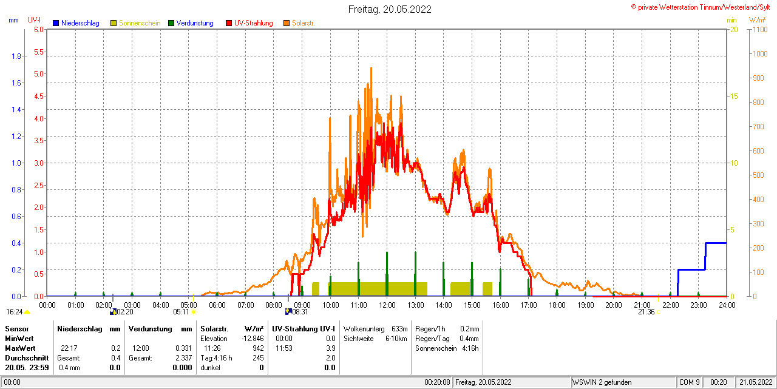Image resolution: width=777 pixels, height=389 pixels.
Task: Click the sunrise sun icon beside 05:11
Action: click(194, 312)
